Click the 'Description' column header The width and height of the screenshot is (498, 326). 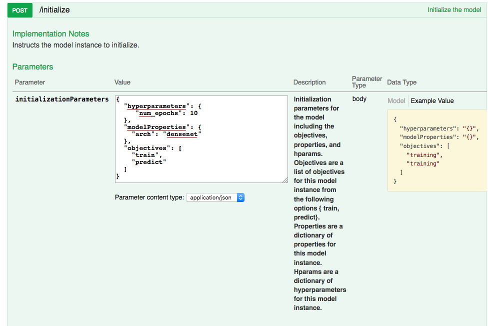tap(309, 82)
